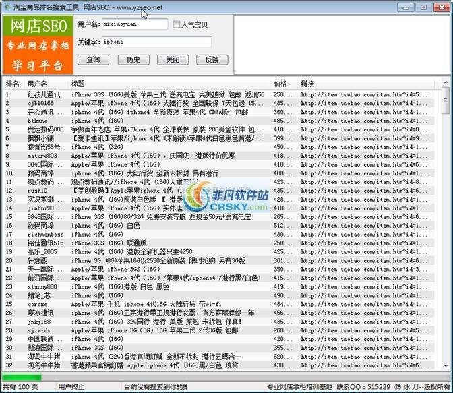Viewport: 453px width, 393px height.
Task: Open the 历史 history button
Action: coord(133,60)
